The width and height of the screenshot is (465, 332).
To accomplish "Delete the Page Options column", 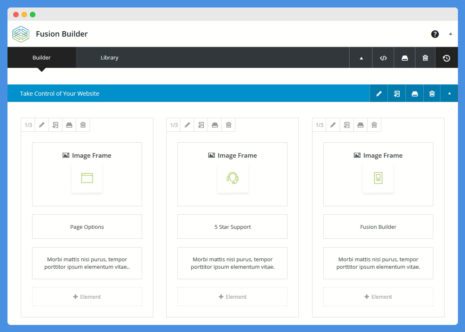I will coord(83,125).
